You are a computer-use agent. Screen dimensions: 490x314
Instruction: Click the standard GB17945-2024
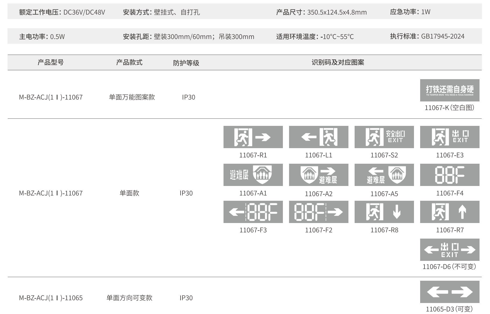point(443,36)
